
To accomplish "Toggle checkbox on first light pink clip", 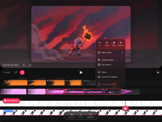I will click(x=5, y=90).
